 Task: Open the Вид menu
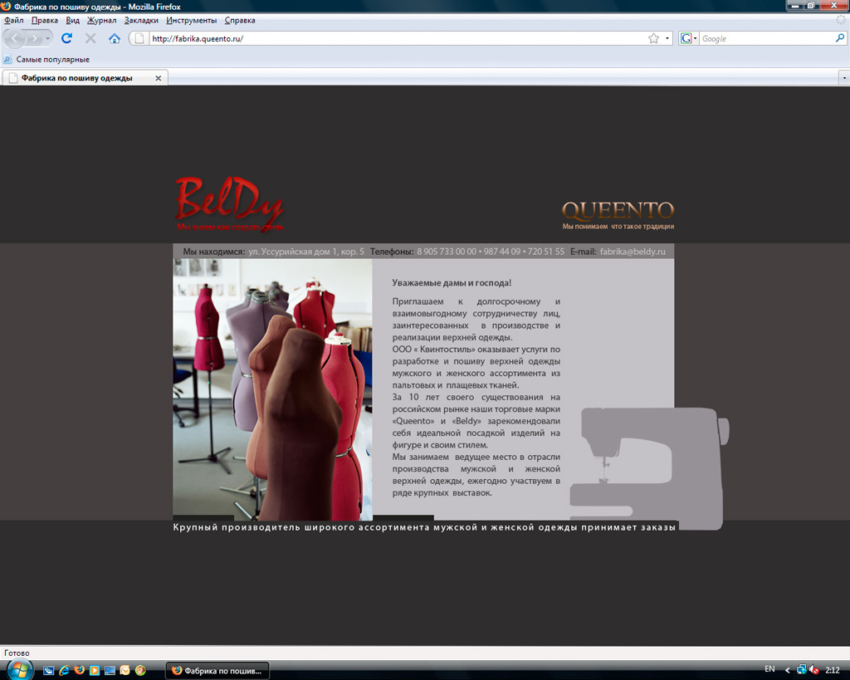coord(73,21)
